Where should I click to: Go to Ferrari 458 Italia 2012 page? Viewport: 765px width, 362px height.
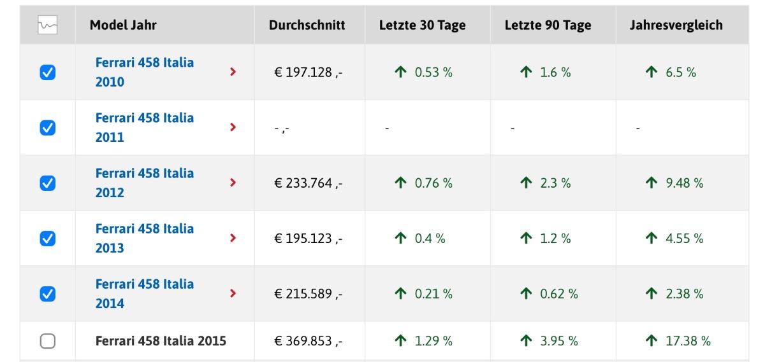coord(145,183)
